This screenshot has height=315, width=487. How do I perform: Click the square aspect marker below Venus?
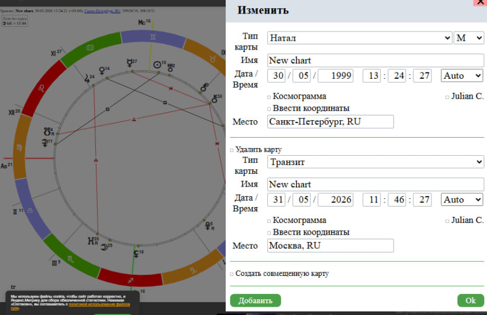pos(108,109)
